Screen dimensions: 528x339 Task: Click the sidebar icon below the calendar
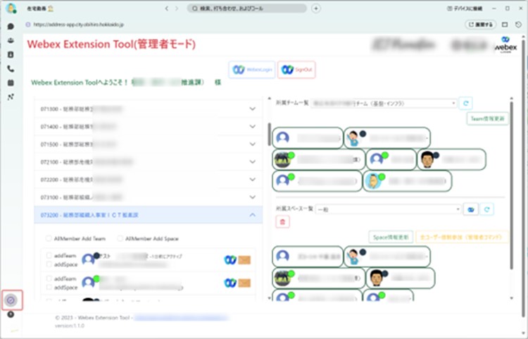tap(11, 97)
